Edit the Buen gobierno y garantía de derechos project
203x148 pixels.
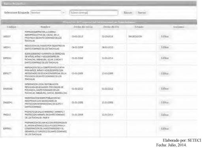(x=165, y=58)
